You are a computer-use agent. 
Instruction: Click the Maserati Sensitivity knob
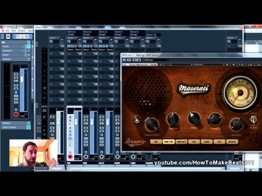152,124
